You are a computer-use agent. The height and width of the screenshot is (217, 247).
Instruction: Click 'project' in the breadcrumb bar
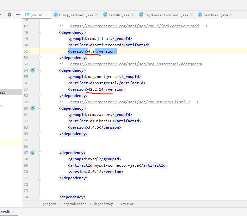(49, 204)
